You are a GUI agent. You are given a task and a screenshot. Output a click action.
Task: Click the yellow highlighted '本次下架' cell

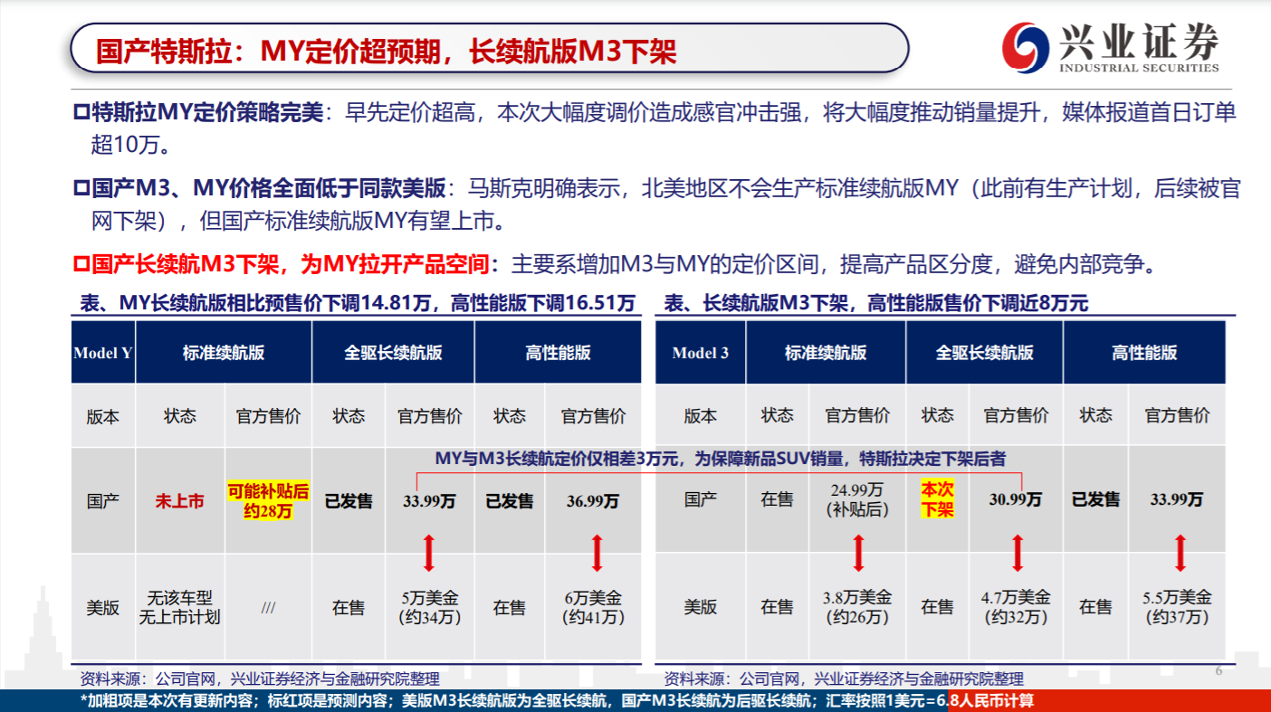tap(938, 498)
